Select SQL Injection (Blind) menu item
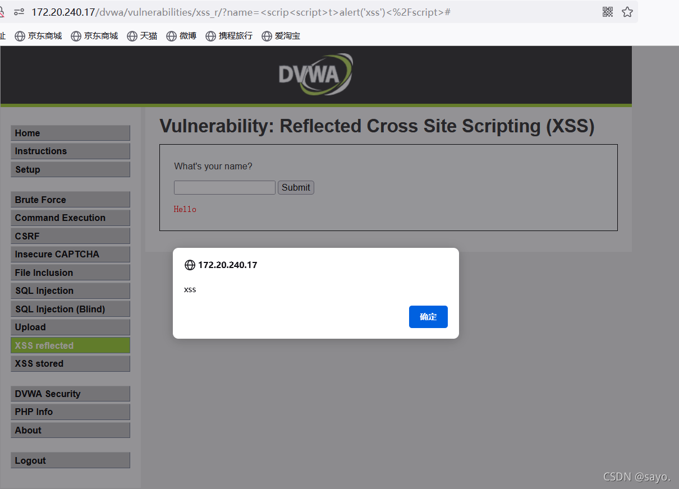 click(70, 309)
